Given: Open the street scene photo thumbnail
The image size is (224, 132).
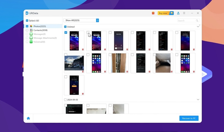Looking at the screenshot, I should [74, 63].
